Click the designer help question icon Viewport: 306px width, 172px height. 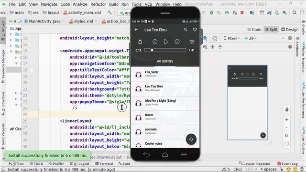290,47
